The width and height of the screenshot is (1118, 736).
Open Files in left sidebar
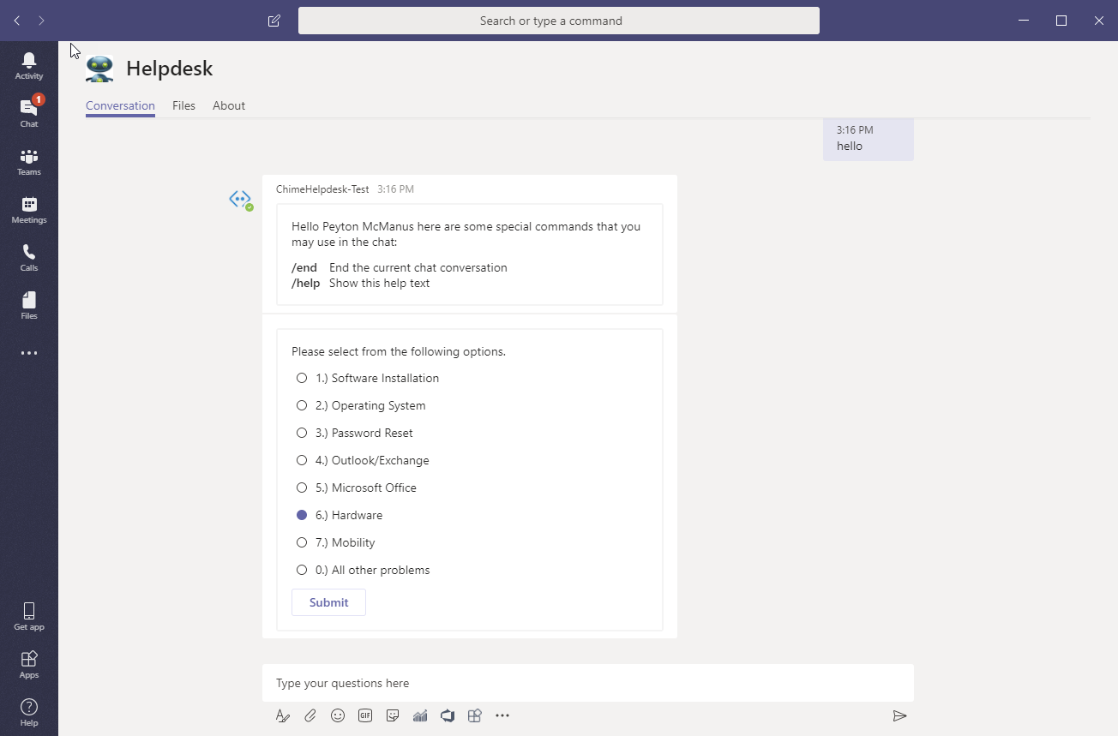(x=29, y=305)
